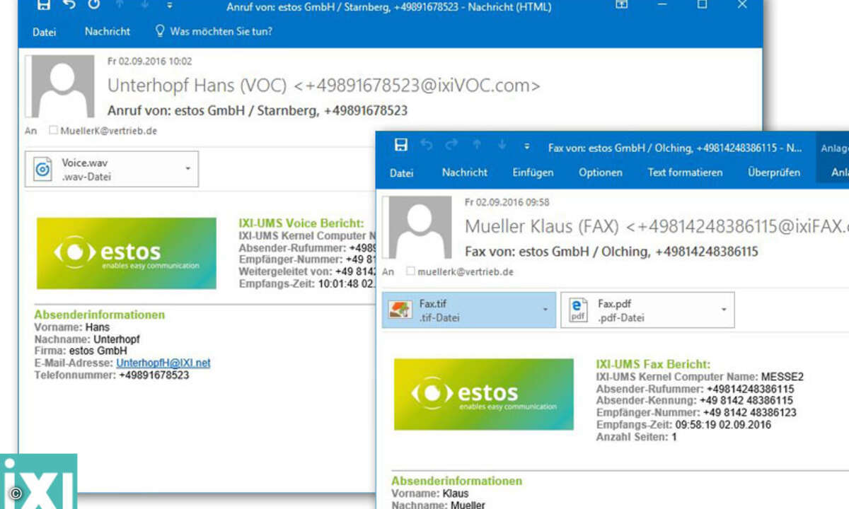Click estos logo in voice report

click(x=127, y=253)
